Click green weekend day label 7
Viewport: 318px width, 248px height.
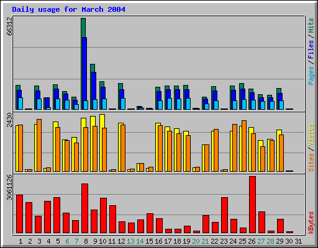tap(76, 241)
